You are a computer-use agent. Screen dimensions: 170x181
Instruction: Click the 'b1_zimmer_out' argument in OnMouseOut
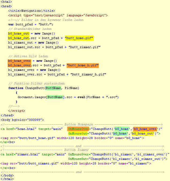pyautogui.click(x=148, y=159)
